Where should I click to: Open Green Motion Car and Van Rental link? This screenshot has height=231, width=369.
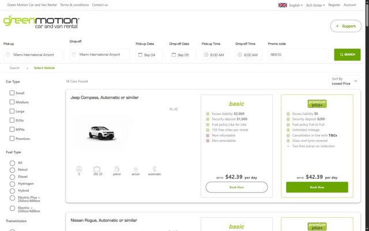point(32,5)
